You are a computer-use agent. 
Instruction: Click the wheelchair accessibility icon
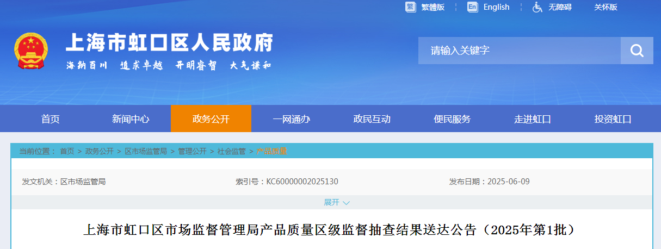538,7
